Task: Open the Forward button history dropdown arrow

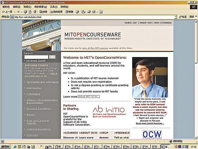Action: tap(22, 12)
